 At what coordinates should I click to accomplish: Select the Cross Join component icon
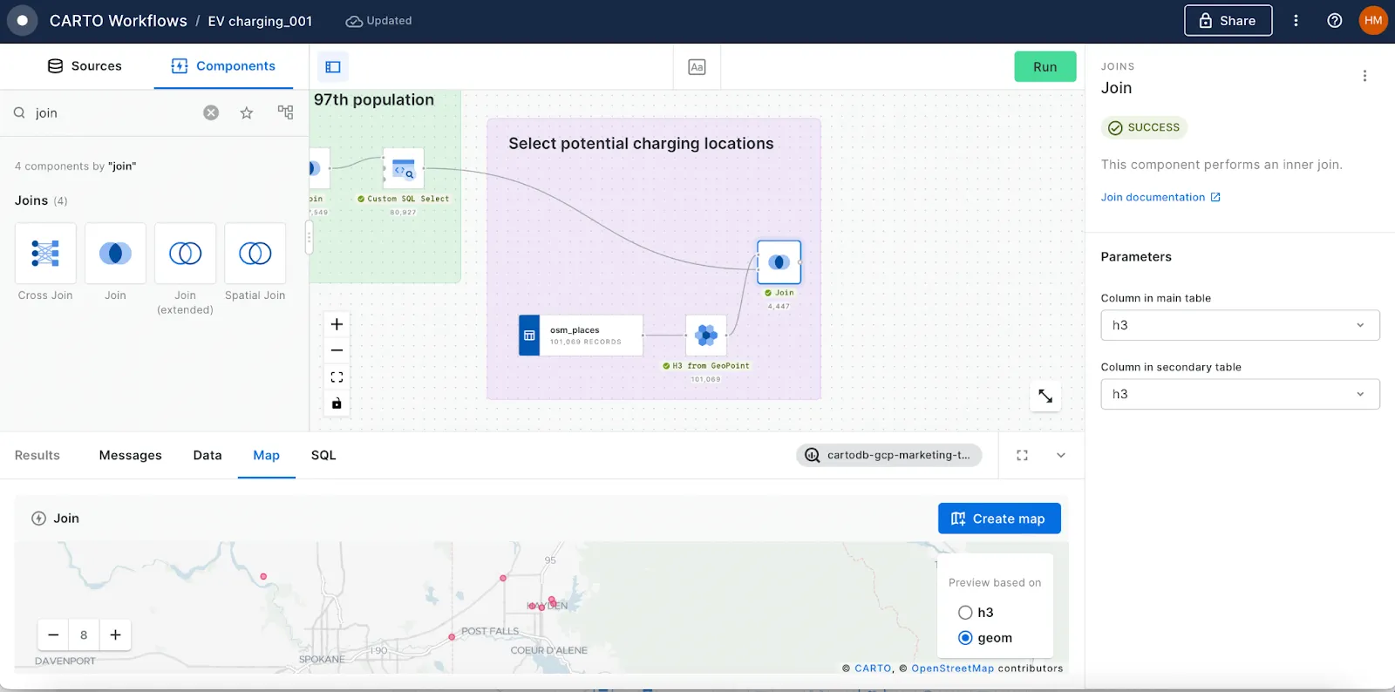point(45,254)
